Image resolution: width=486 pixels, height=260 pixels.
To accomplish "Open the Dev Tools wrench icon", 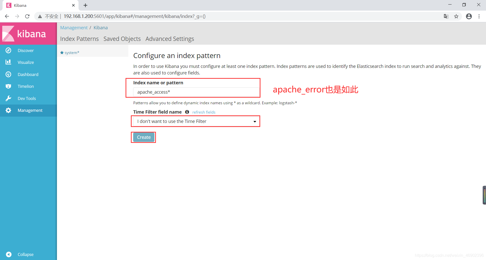I will pos(8,98).
